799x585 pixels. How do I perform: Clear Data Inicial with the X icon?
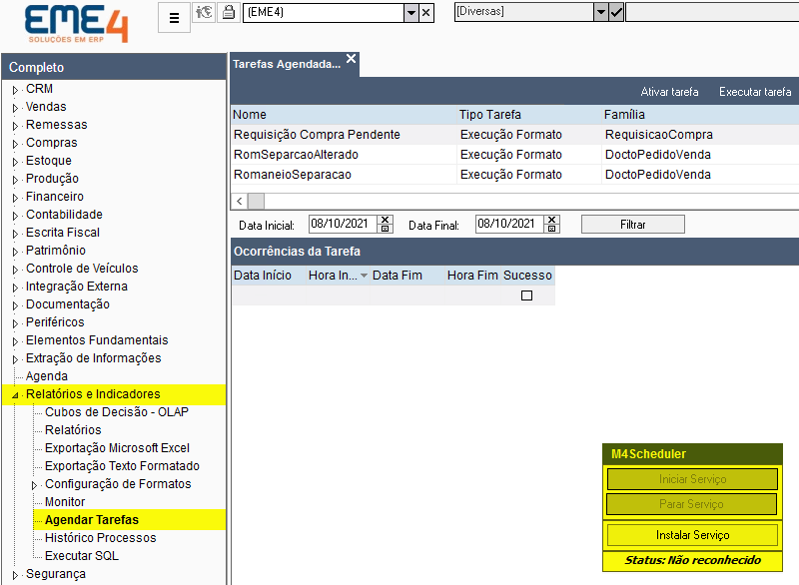point(386,220)
